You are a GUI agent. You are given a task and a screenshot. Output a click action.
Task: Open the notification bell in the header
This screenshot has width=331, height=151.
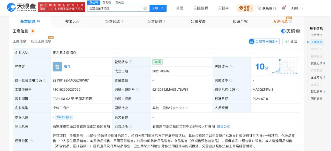pos(283,8)
